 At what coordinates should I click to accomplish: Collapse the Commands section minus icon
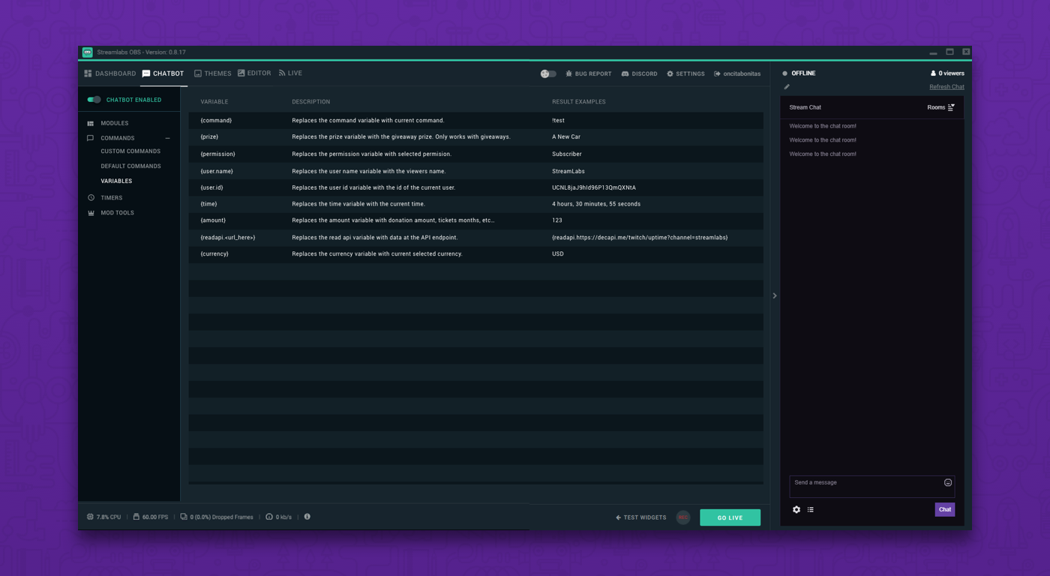point(168,138)
